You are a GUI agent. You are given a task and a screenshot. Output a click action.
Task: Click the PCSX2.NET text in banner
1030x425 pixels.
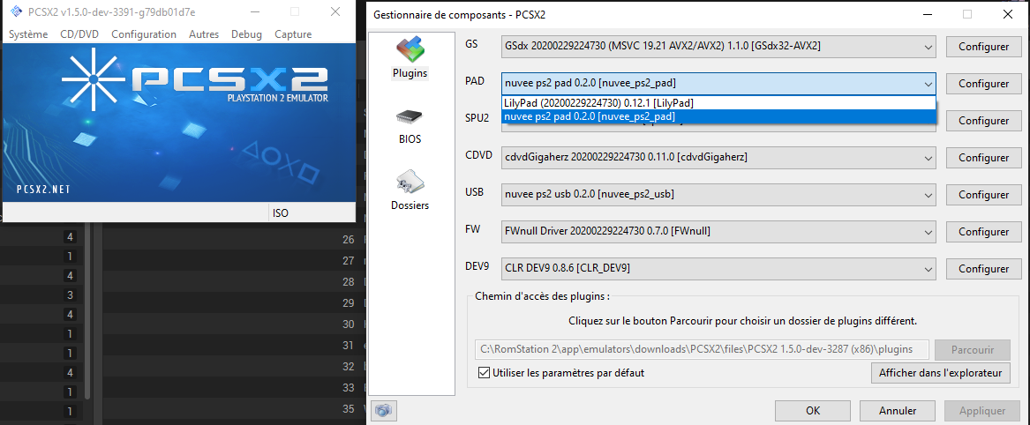click(43, 190)
